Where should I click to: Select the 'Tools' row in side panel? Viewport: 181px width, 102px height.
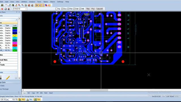(9, 65)
